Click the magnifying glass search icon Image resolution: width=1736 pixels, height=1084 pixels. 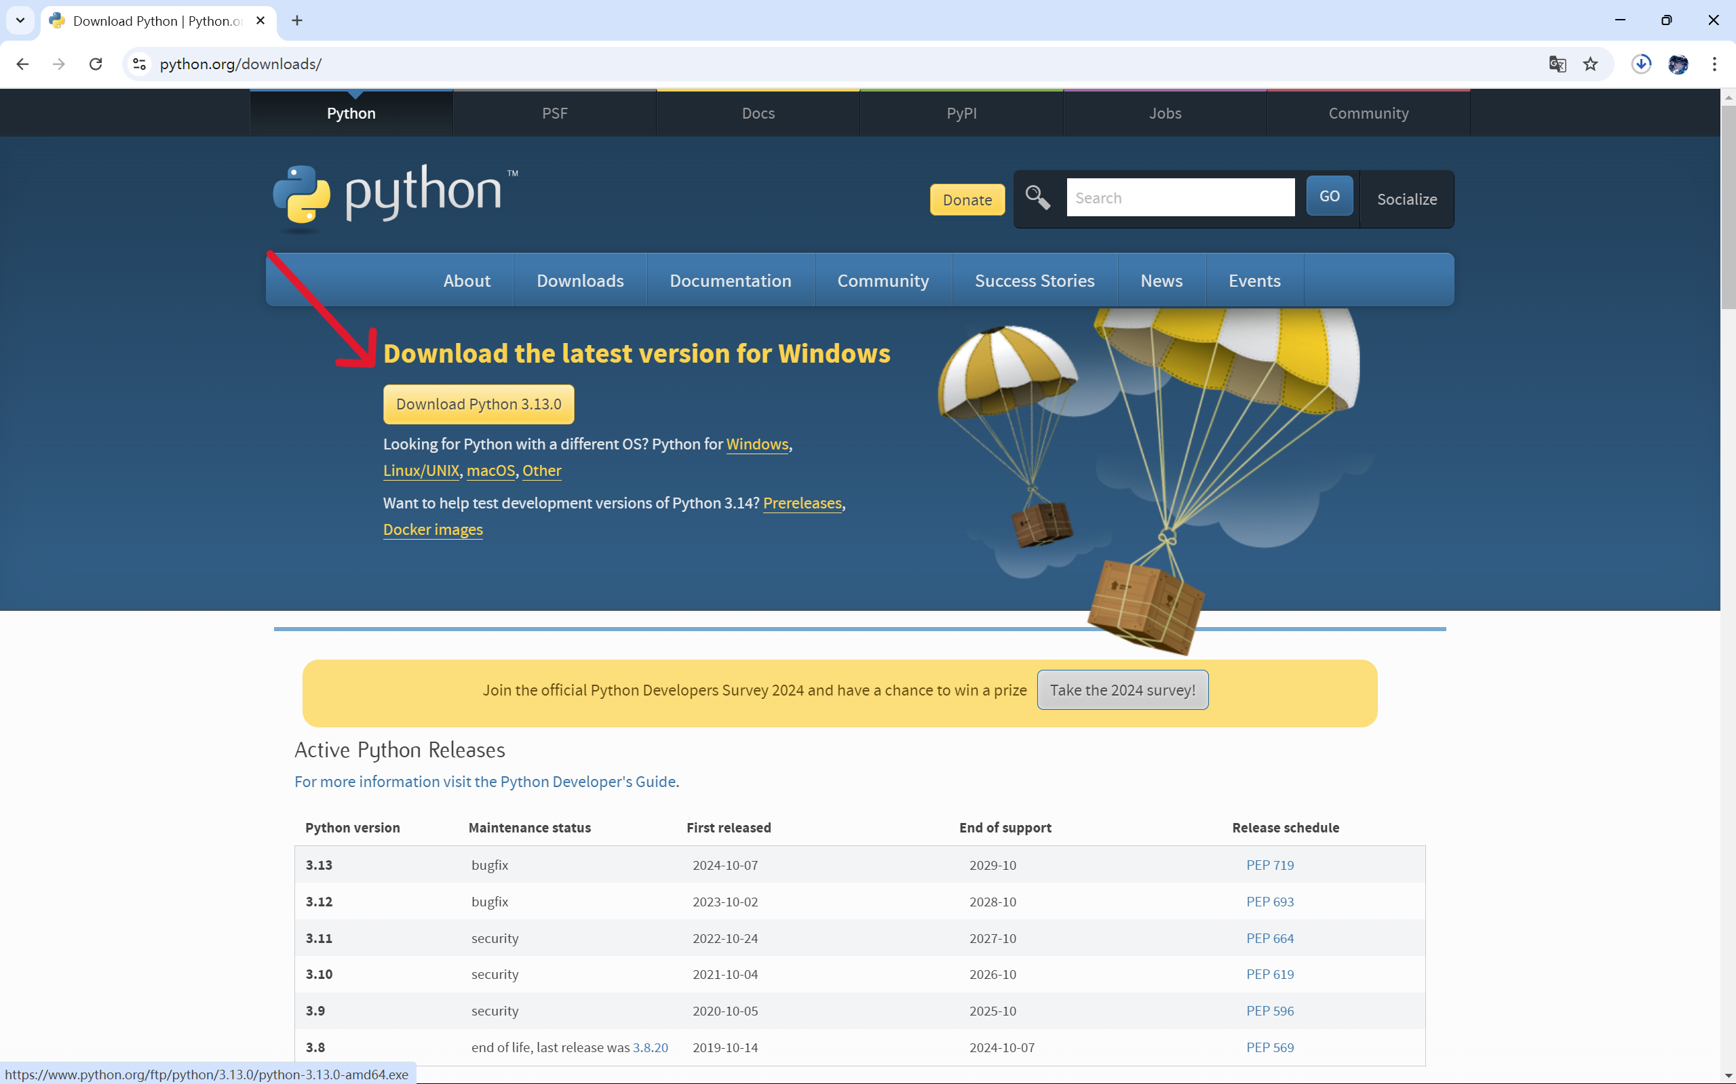(1037, 197)
